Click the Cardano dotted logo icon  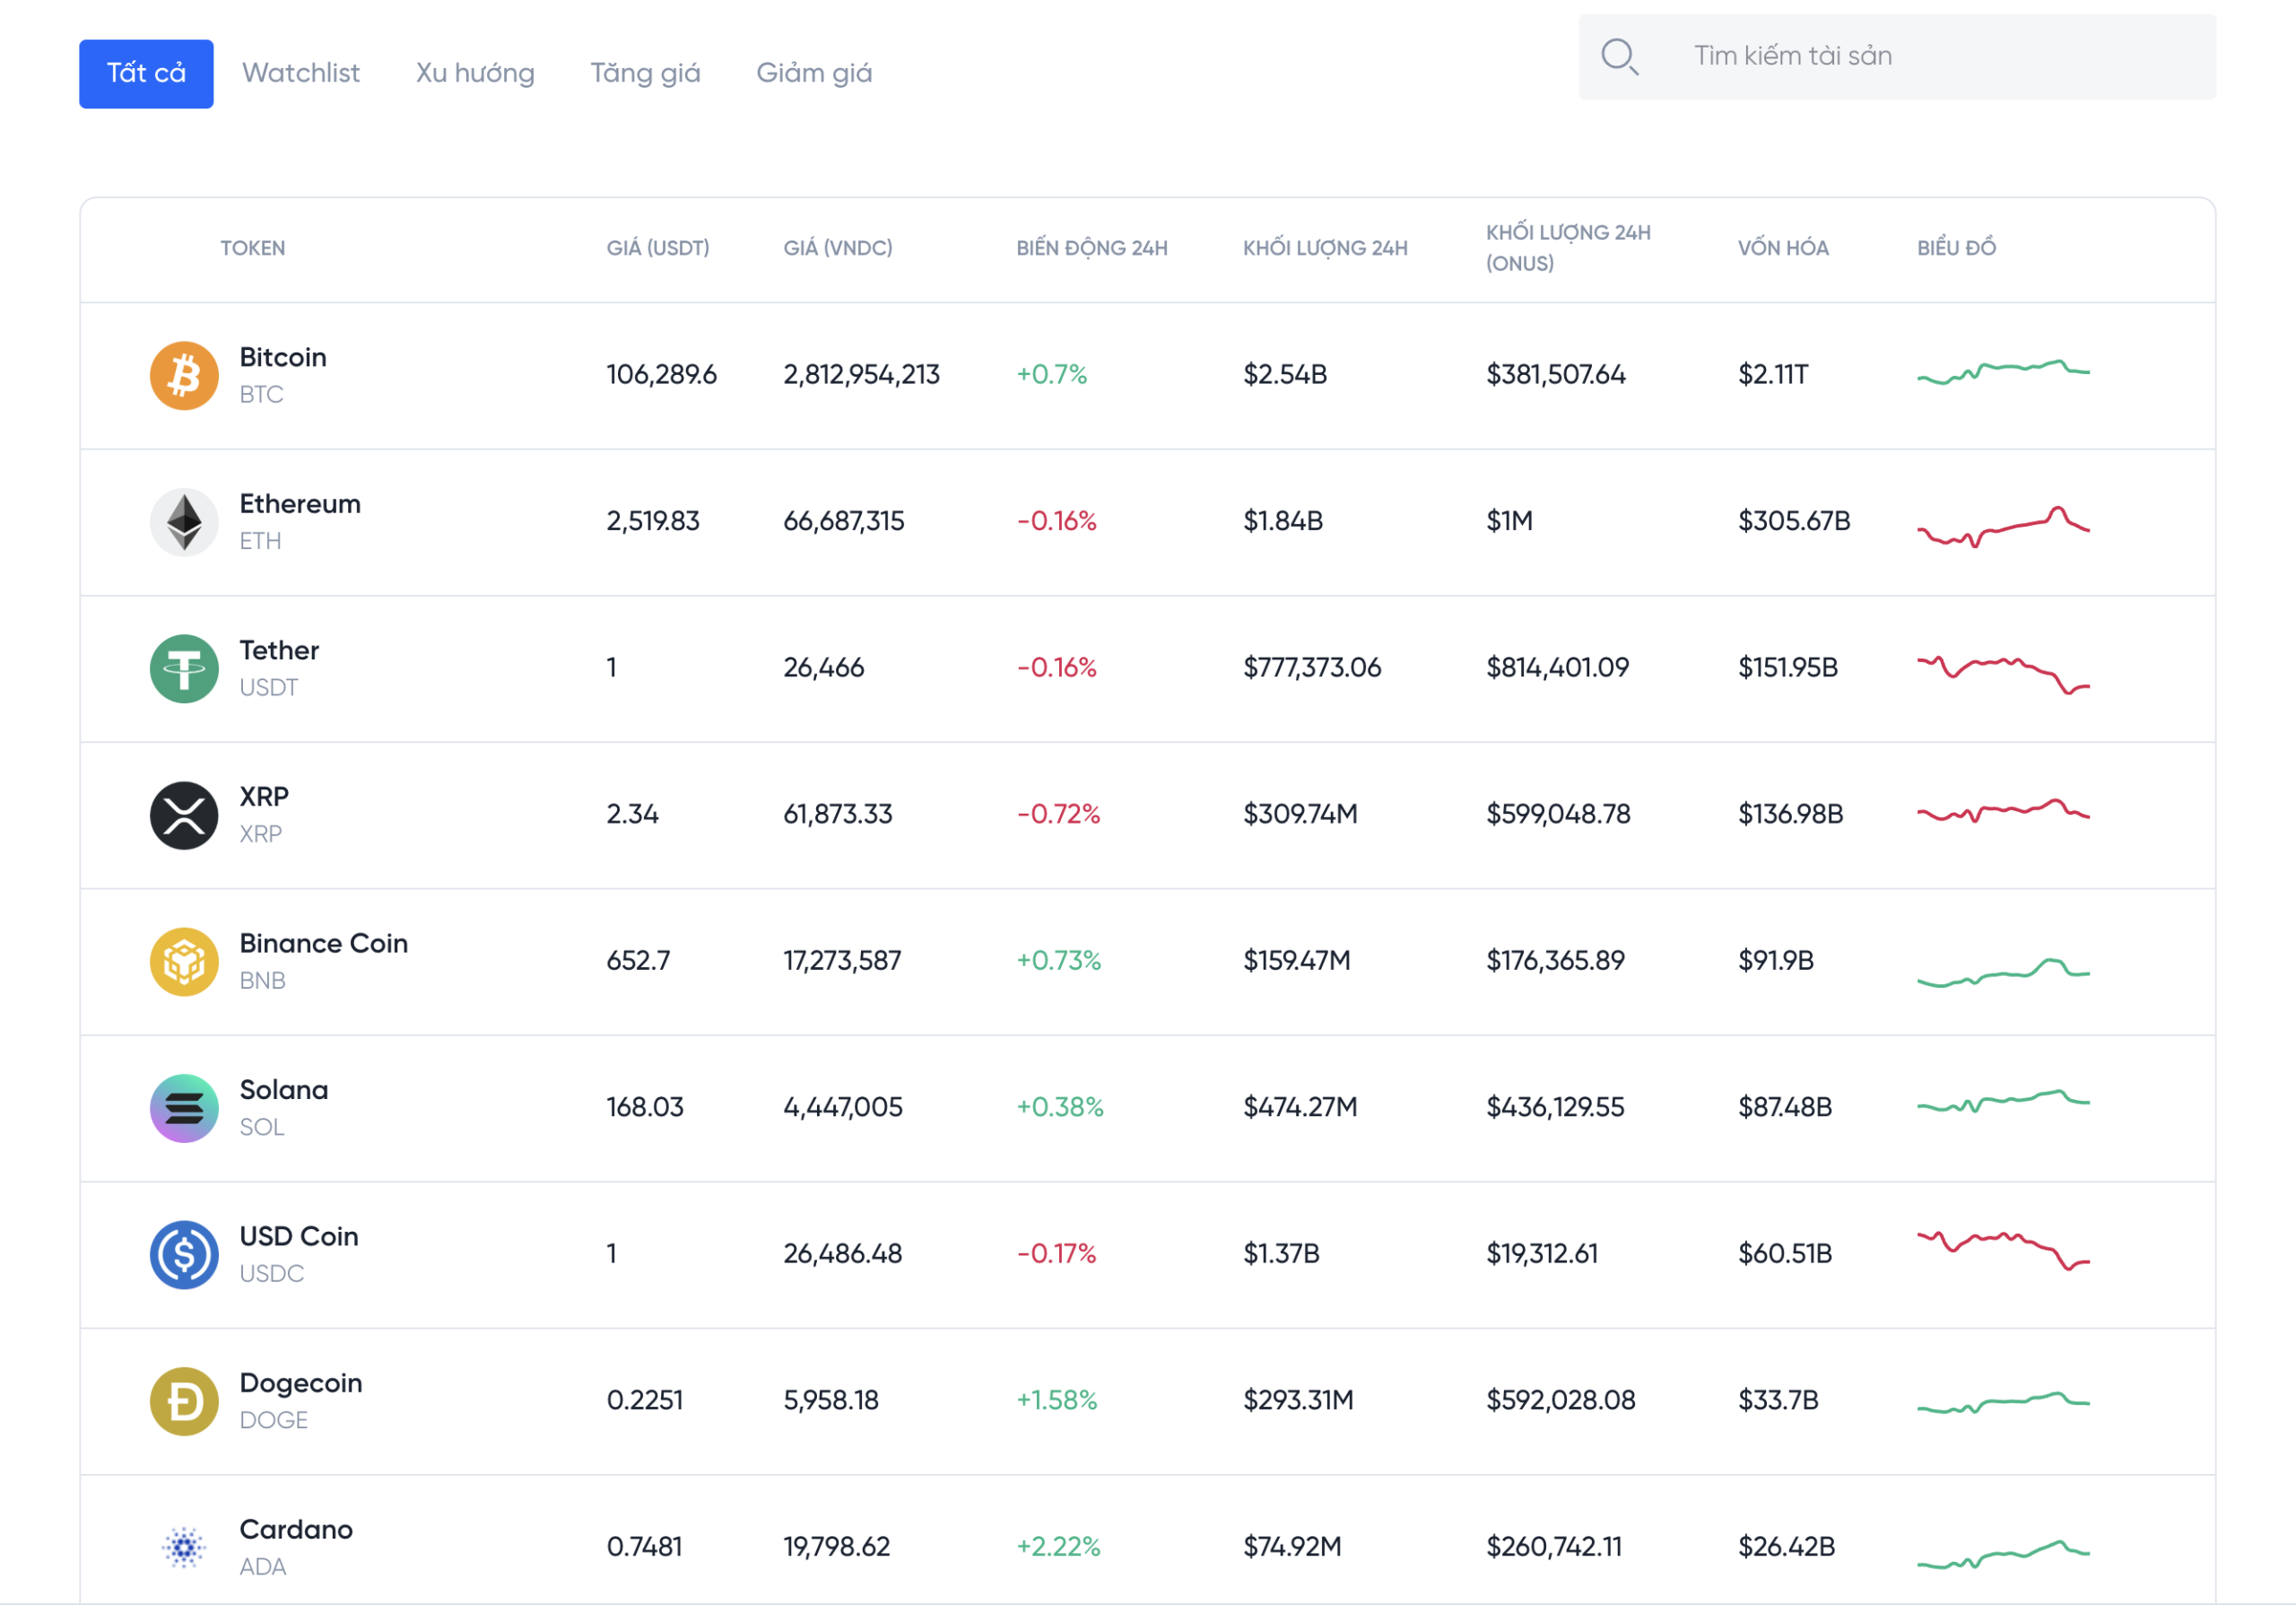pyautogui.click(x=184, y=1548)
